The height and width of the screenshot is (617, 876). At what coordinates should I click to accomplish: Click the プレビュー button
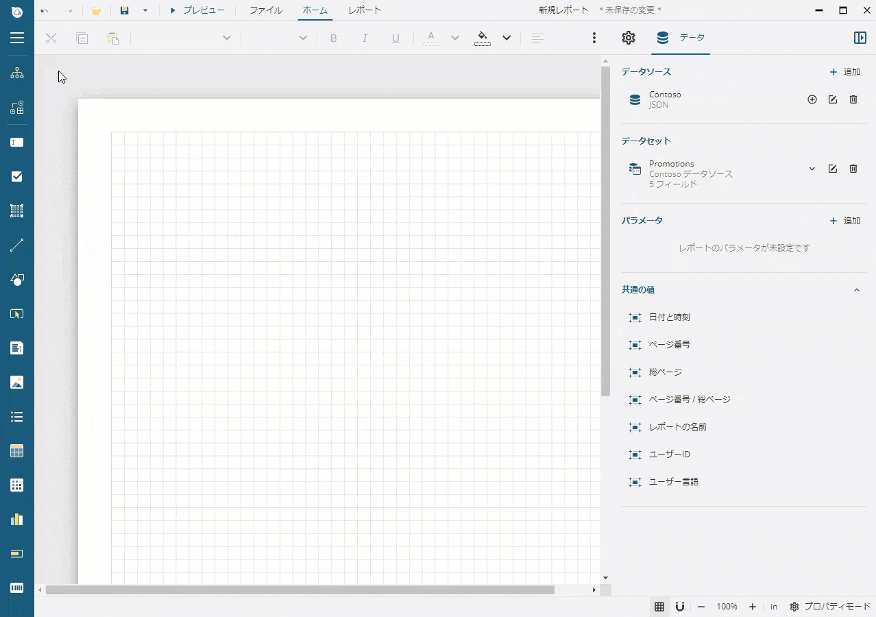tap(197, 10)
